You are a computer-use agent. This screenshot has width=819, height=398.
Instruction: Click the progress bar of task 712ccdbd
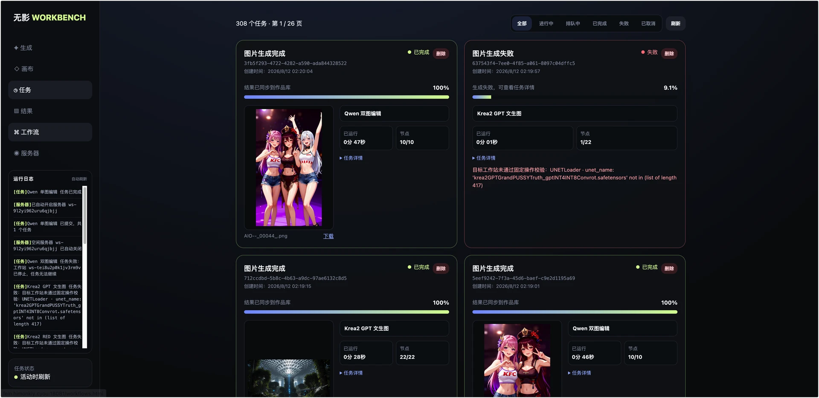point(346,312)
